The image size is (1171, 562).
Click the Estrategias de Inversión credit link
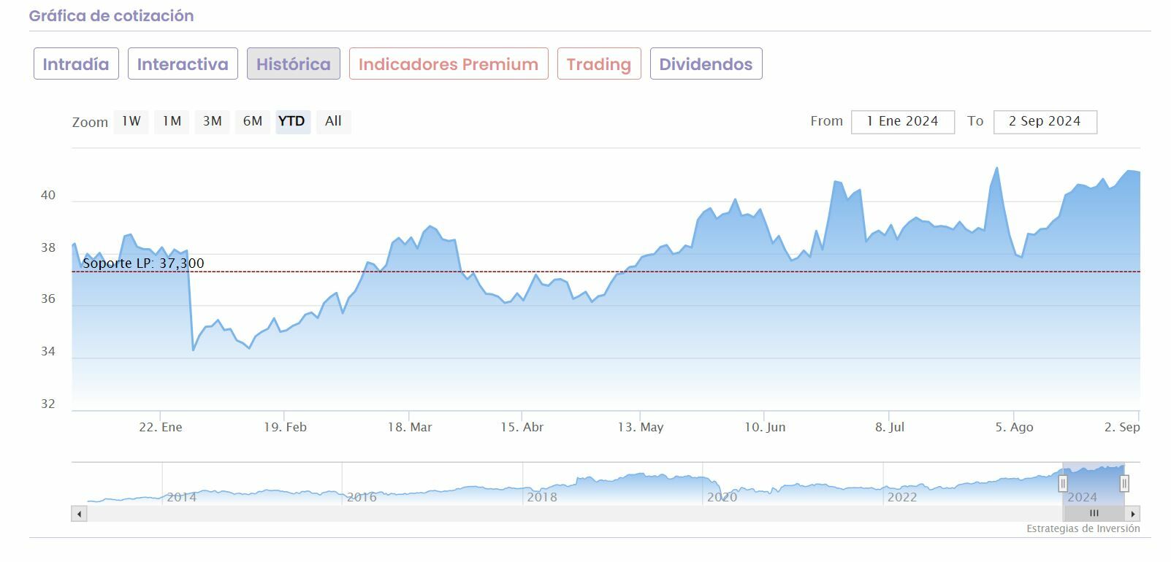(x=1083, y=528)
